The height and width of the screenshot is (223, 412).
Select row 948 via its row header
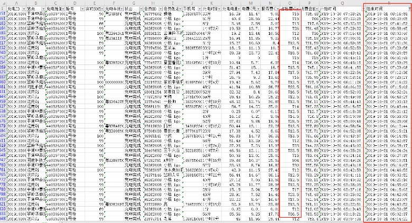[3, 218]
